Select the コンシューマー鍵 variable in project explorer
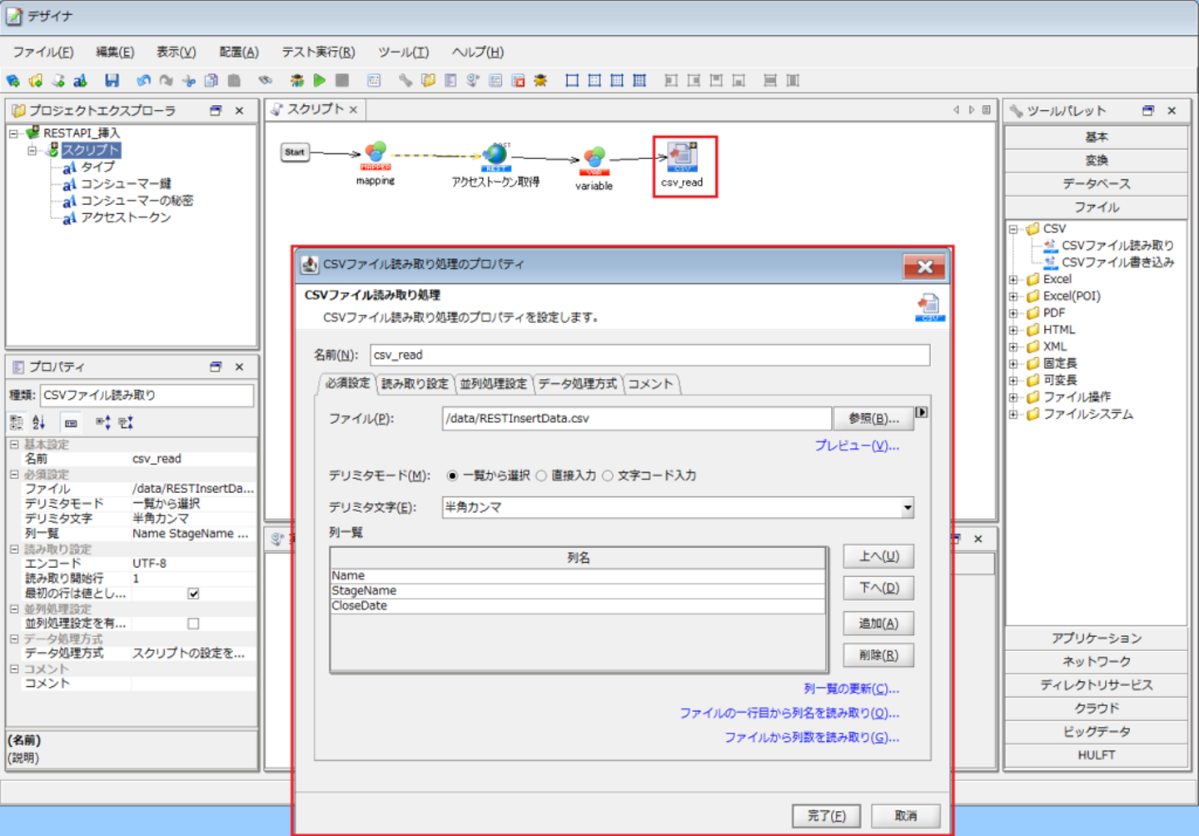The height and width of the screenshot is (836, 1199). click(x=126, y=184)
